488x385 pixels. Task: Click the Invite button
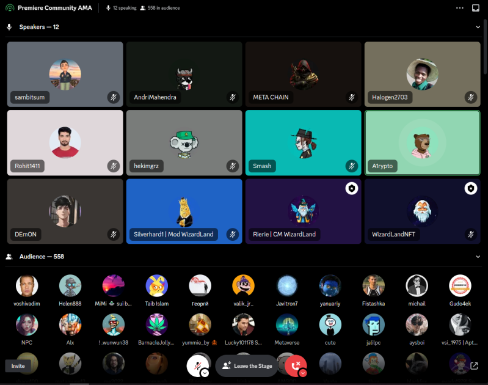click(x=18, y=366)
